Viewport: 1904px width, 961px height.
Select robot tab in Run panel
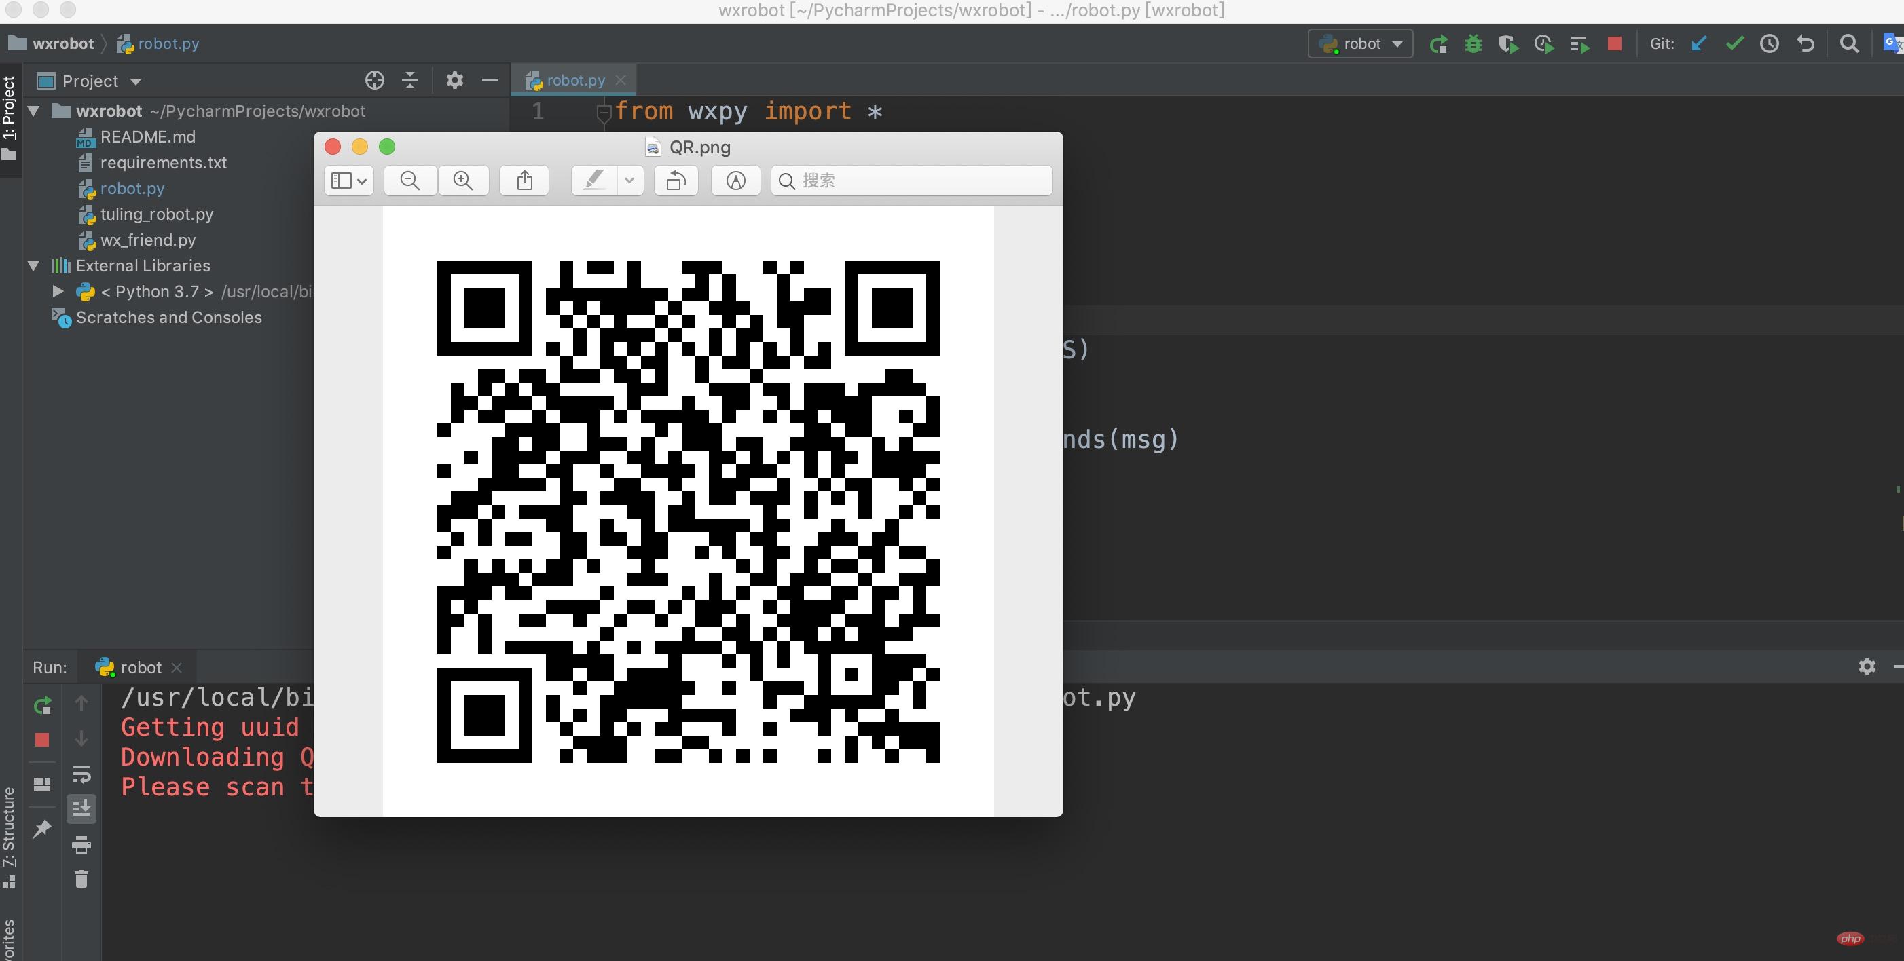[x=140, y=668]
